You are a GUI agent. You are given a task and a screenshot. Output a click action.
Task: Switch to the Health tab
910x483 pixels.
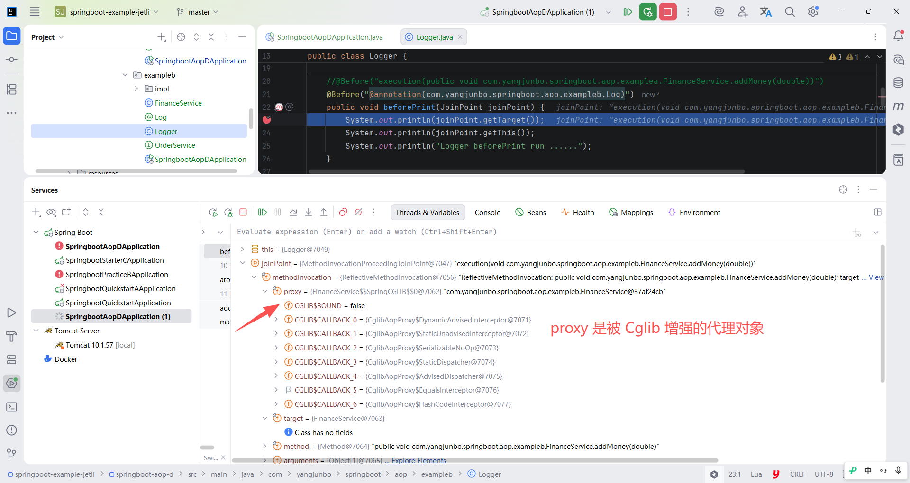click(578, 212)
